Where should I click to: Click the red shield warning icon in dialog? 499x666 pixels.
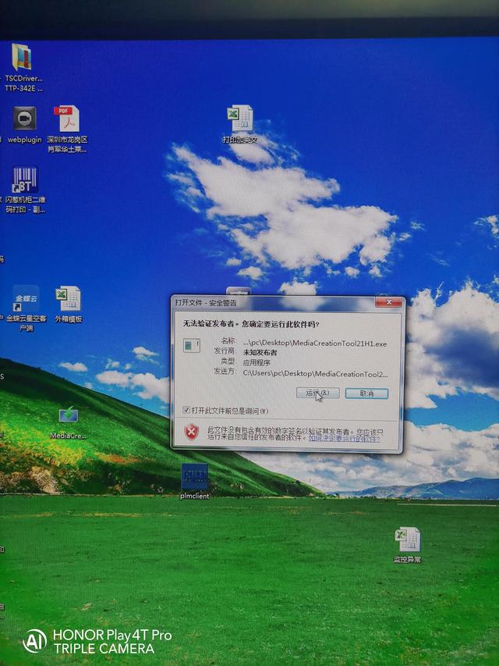click(191, 432)
